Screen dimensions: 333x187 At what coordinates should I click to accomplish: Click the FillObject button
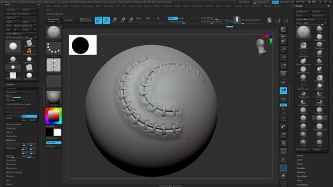coord(54,146)
